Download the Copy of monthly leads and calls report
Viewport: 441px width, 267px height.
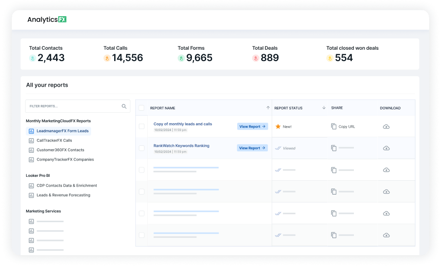386,127
